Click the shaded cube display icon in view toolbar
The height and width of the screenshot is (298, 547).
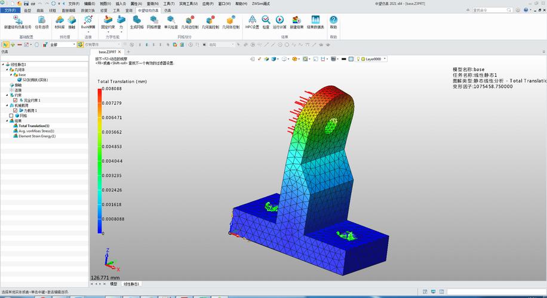click(x=274, y=59)
